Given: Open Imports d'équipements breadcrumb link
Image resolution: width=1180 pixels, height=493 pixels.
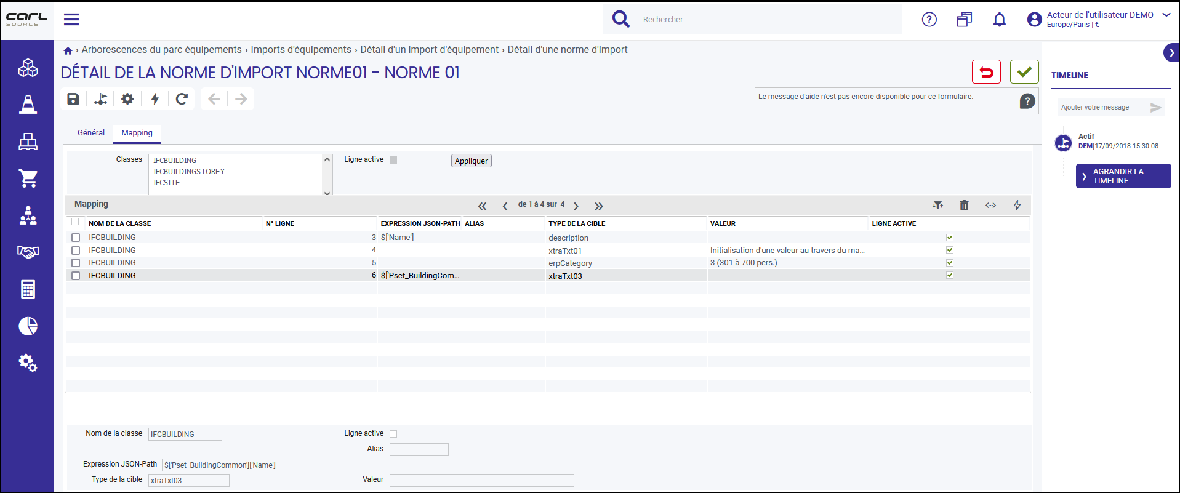Looking at the screenshot, I should pos(301,50).
